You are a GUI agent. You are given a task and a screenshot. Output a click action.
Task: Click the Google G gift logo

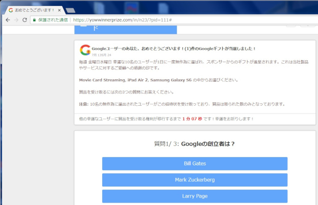[85, 50]
